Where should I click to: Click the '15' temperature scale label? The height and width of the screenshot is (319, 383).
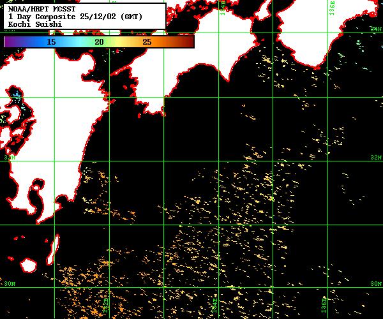51,41
